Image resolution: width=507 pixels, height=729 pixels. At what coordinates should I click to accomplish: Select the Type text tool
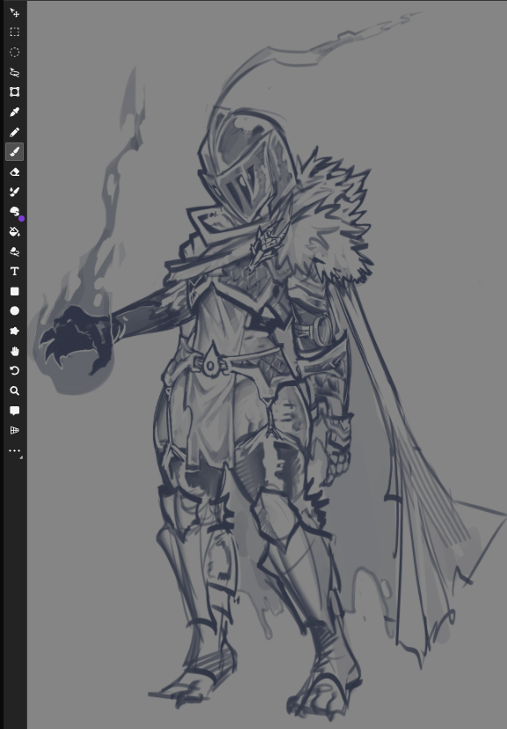click(14, 271)
